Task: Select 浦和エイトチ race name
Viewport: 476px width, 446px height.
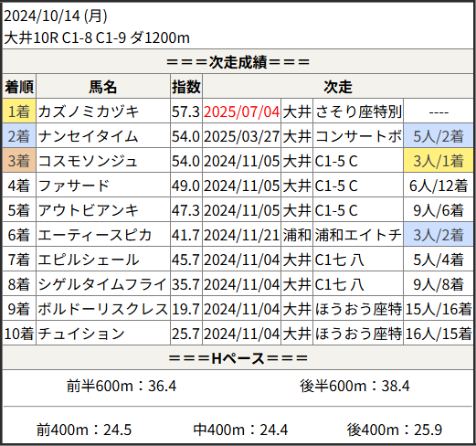Action: point(358,235)
